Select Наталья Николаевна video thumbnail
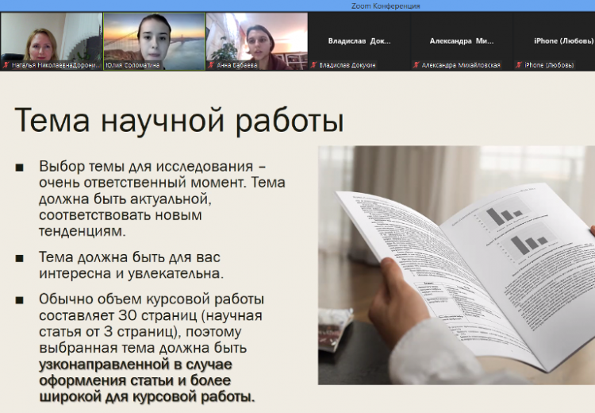This screenshot has width=595, height=413. click(52, 41)
